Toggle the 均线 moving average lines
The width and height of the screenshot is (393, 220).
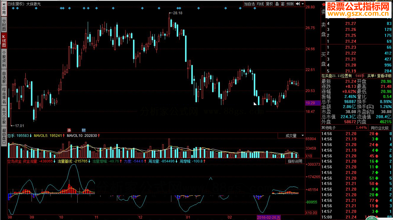[260, 4]
